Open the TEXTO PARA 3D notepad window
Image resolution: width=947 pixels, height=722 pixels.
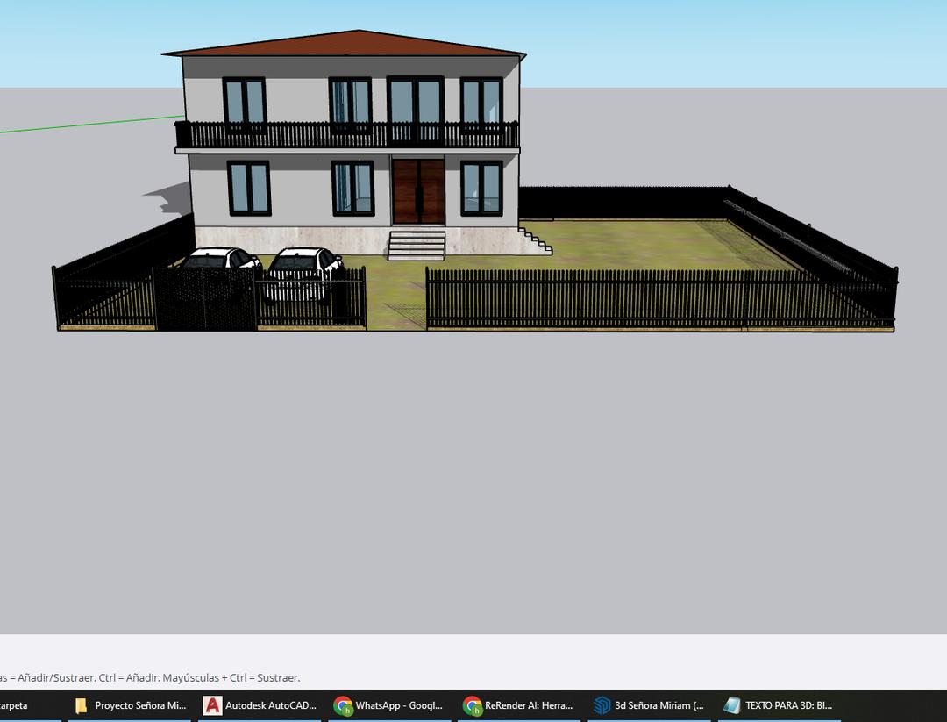point(778,705)
